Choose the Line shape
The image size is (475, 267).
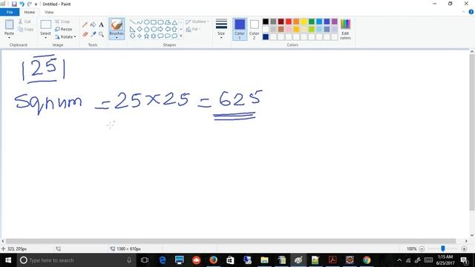point(133,22)
